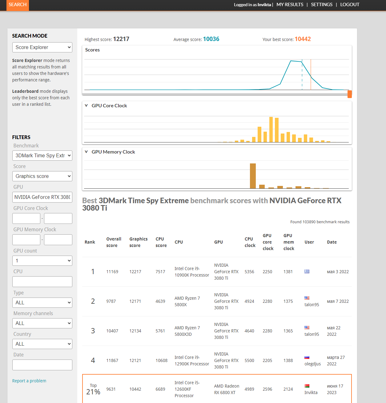The image size is (386, 403).
Task: Click the orange Scores range slider handle
Action: click(x=350, y=94)
